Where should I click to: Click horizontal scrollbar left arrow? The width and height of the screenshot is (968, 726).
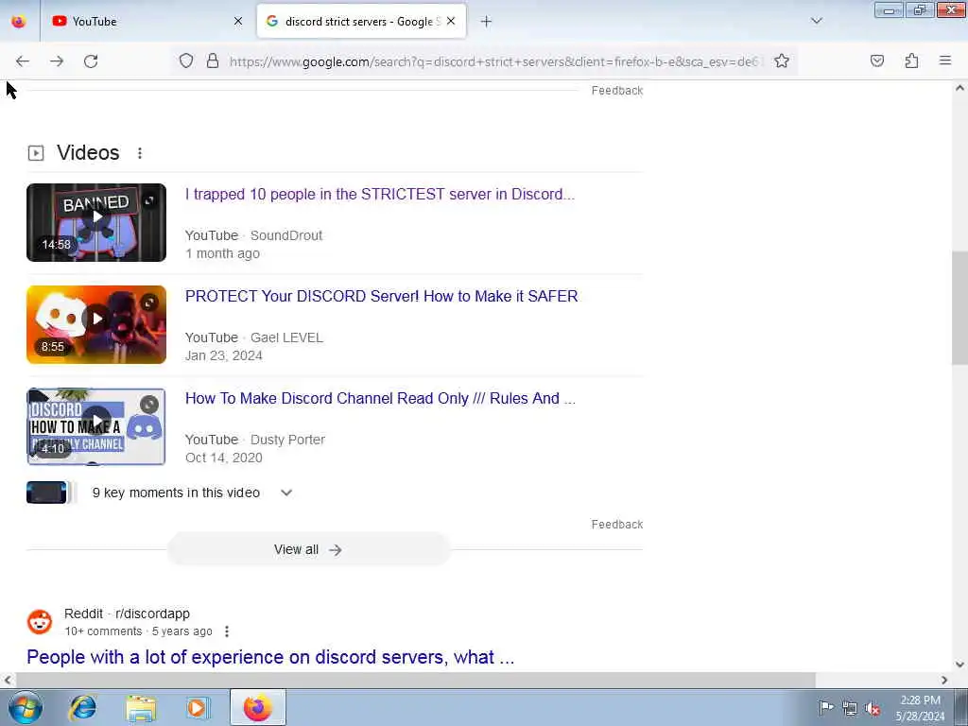pyautogui.click(x=7, y=680)
